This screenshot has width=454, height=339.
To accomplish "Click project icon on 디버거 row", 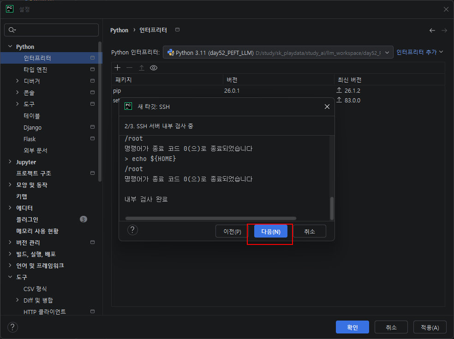I will pos(92,81).
